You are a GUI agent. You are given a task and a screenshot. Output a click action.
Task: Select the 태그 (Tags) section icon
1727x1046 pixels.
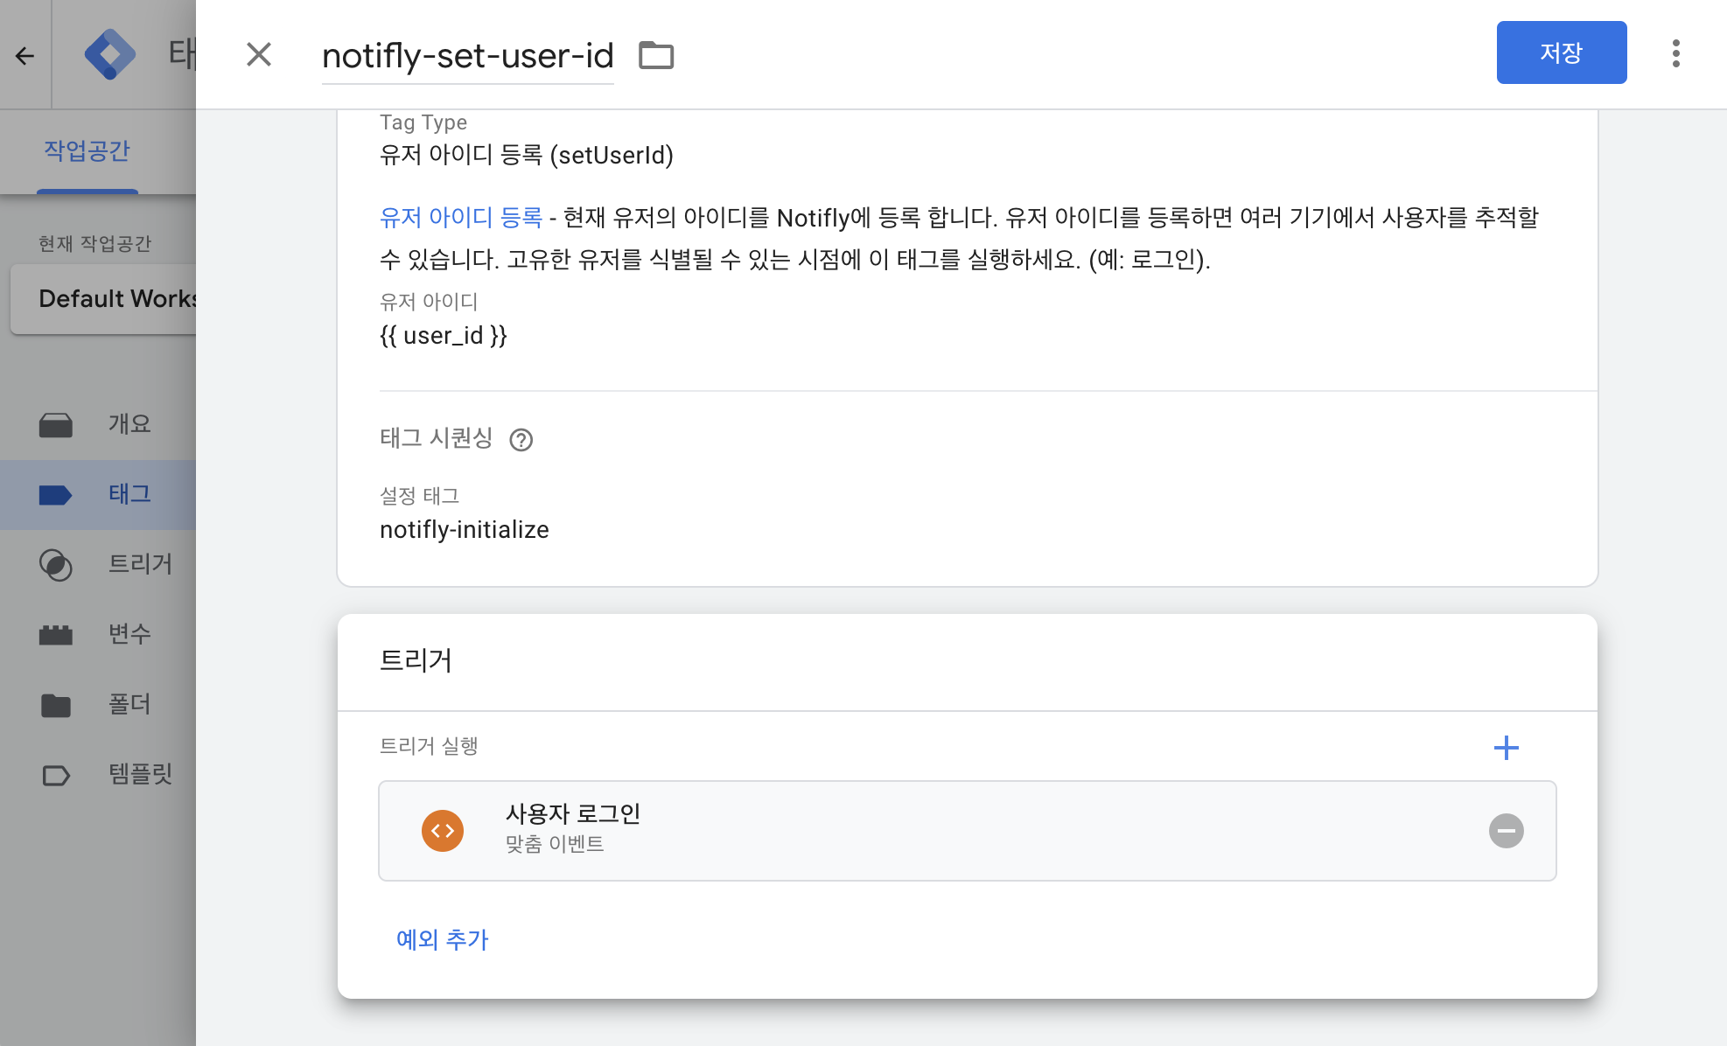tap(56, 494)
